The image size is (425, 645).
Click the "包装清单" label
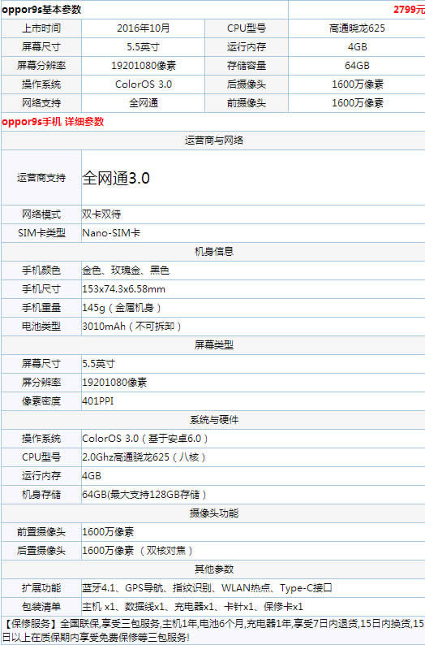[41, 607]
